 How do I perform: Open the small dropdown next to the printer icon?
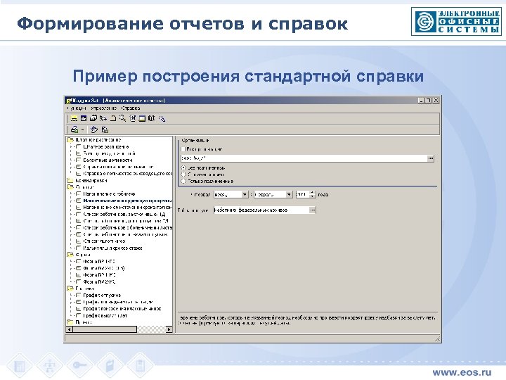click(x=83, y=129)
